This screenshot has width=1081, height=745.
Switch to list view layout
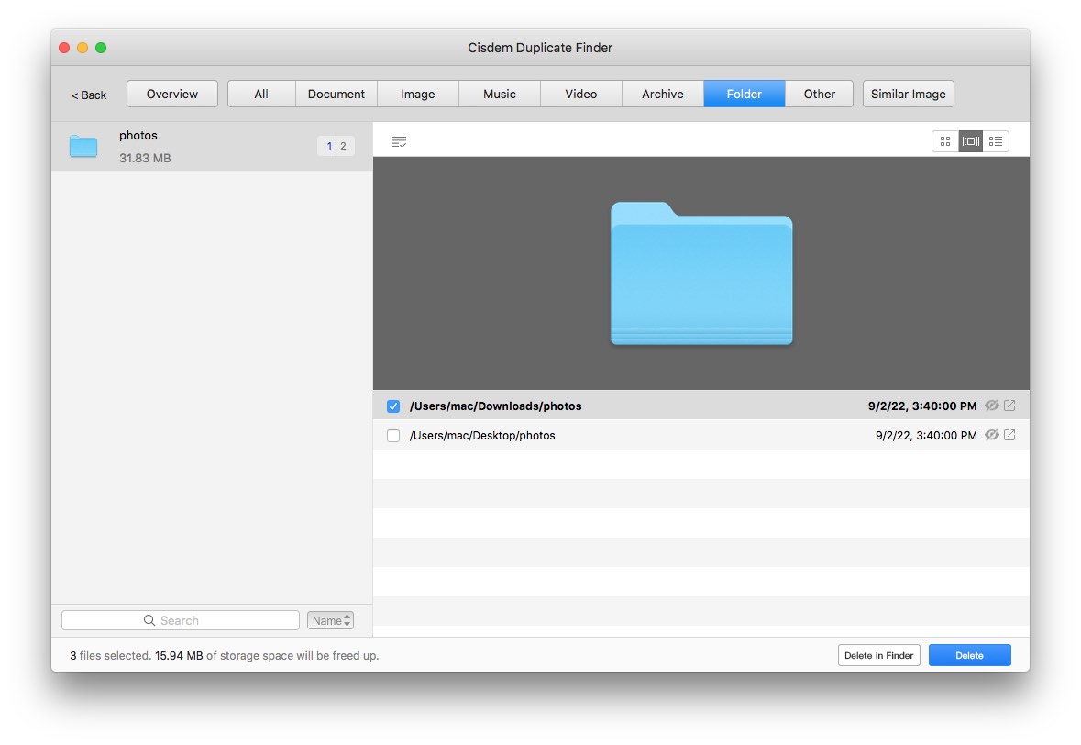click(x=996, y=140)
